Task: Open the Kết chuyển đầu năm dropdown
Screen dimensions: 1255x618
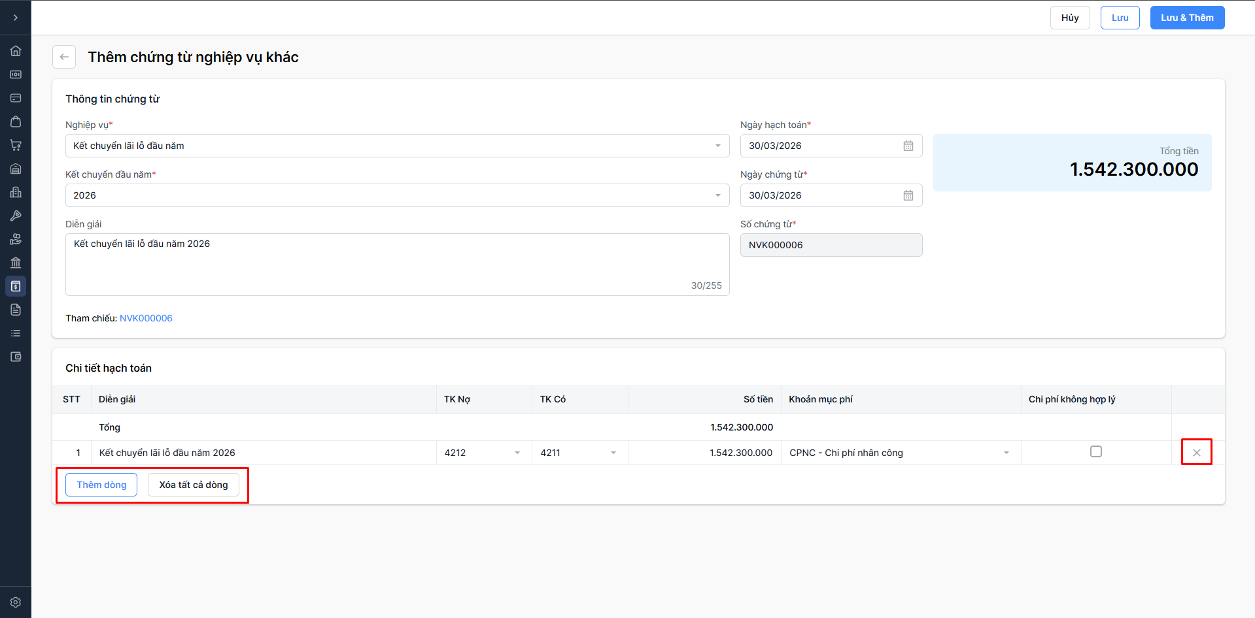Action: pyautogui.click(x=717, y=195)
